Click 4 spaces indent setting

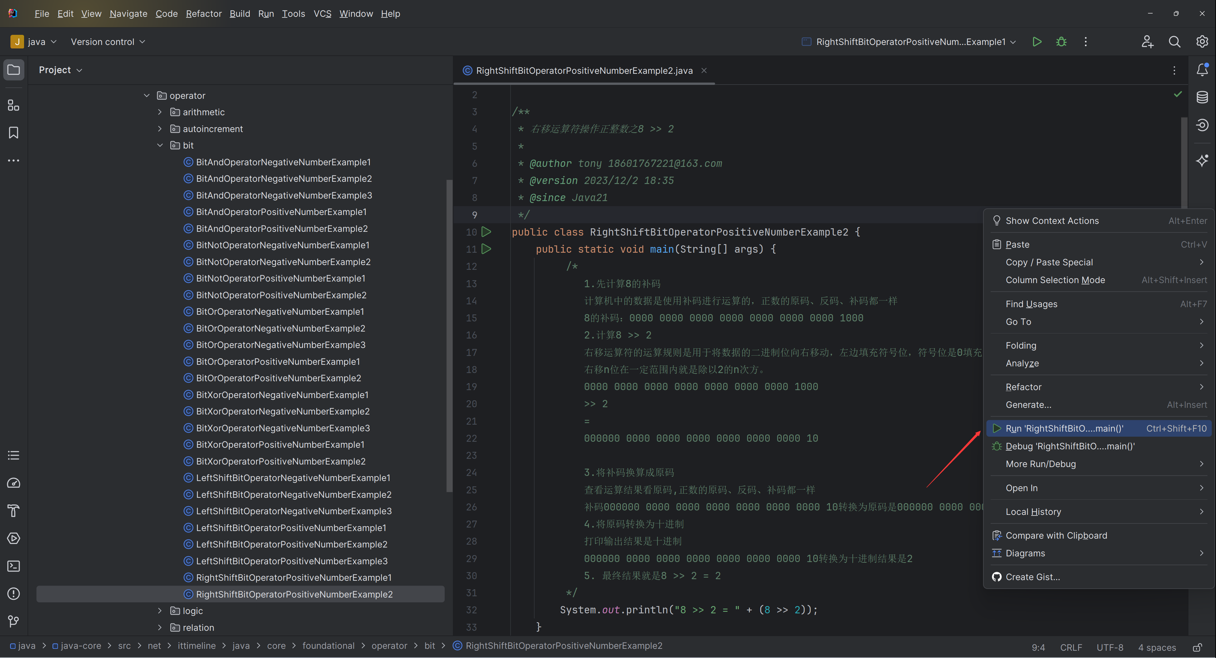point(1157,647)
